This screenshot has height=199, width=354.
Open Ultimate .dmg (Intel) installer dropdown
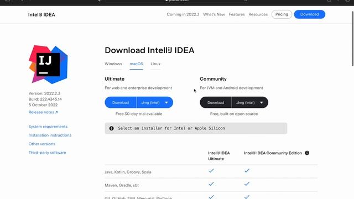(155, 102)
